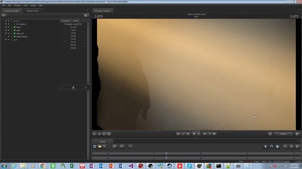The width and height of the screenshot is (302, 169).
Task: Switch to the Graph Editor mode
Action: (104, 146)
